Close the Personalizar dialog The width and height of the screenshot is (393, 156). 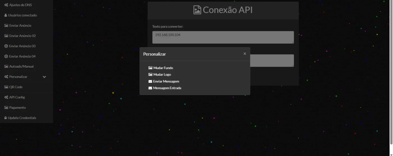point(245,54)
